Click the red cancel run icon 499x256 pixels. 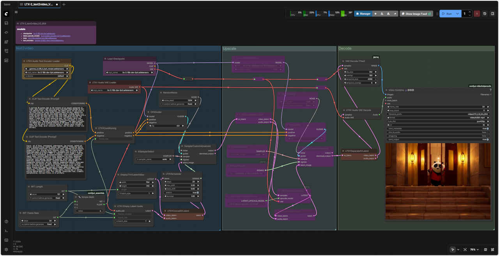click(x=477, y=14)
